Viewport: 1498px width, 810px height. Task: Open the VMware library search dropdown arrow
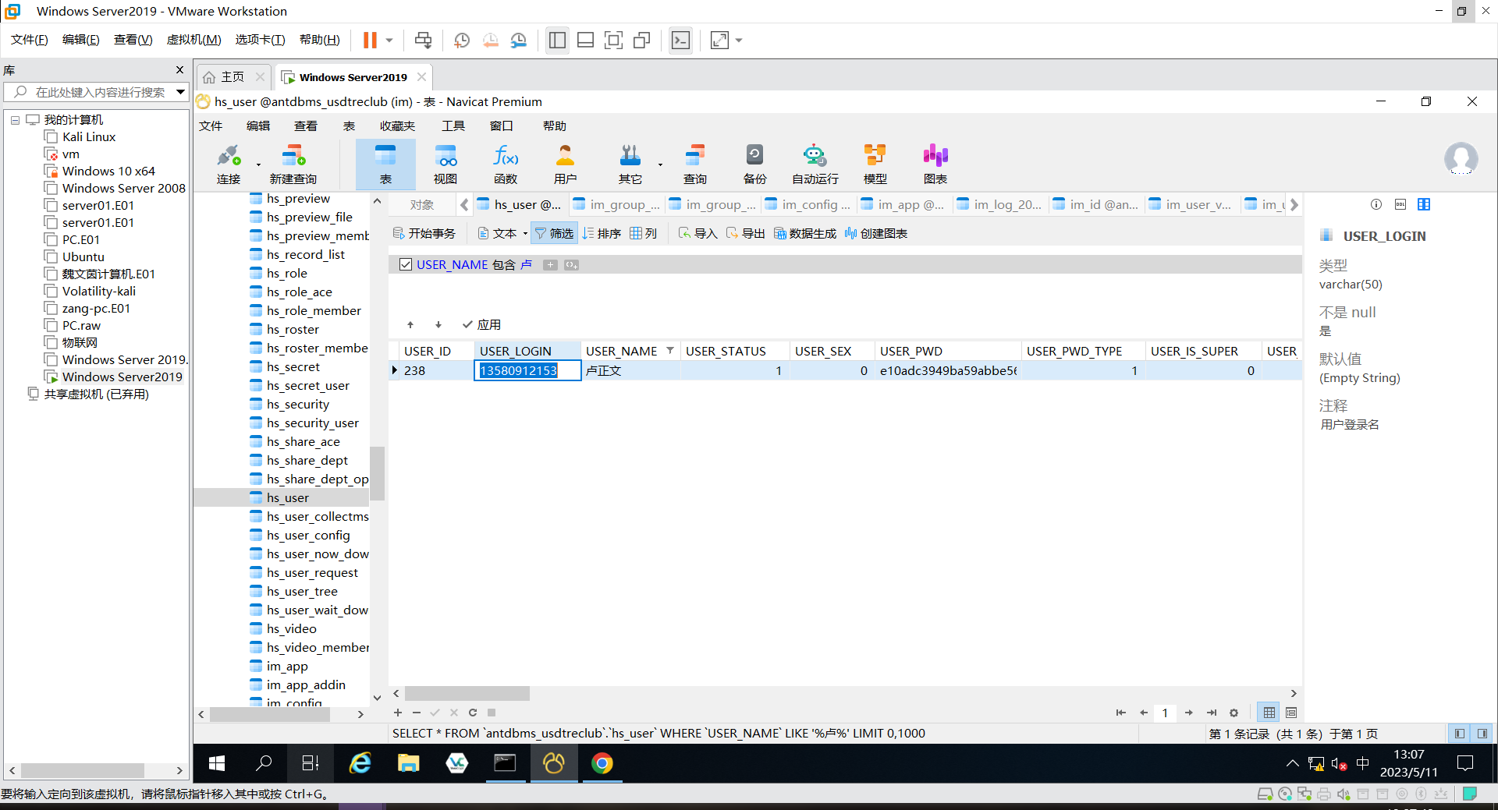pyautogui.click(x=180, y=92)
